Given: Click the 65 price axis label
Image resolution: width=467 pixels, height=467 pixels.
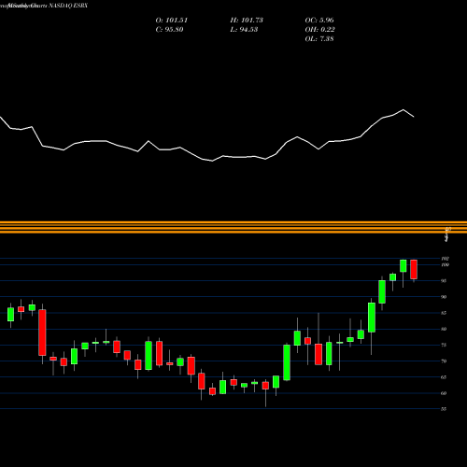Looking at the screenshot, I should coord(444,377).
